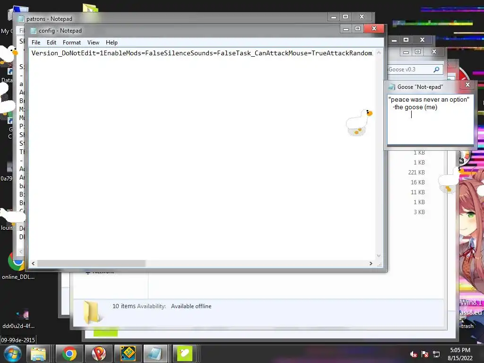The height and width of the screenshot is (363, 484).
Task: Select the trash desktop icon
Action: tap(467, 326)
